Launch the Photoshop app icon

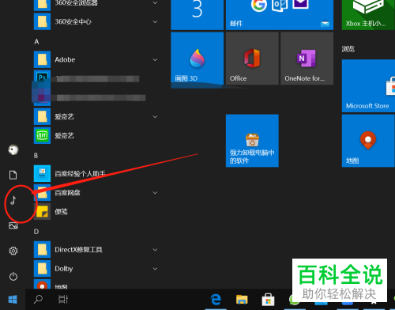[x=42, y=77]
